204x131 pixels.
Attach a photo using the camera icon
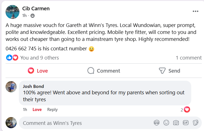[176, 123]
